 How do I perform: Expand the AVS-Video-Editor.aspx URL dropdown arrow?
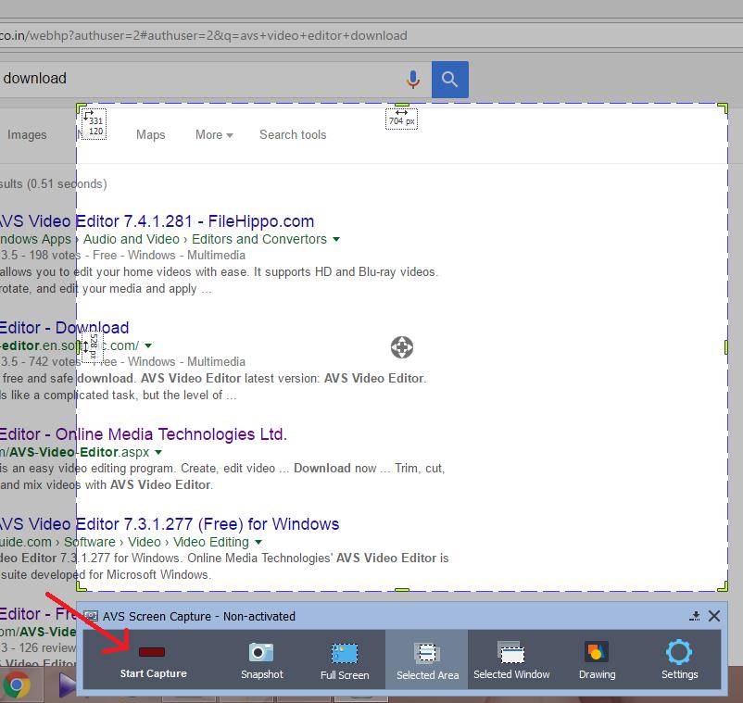[x=158, y=452]
